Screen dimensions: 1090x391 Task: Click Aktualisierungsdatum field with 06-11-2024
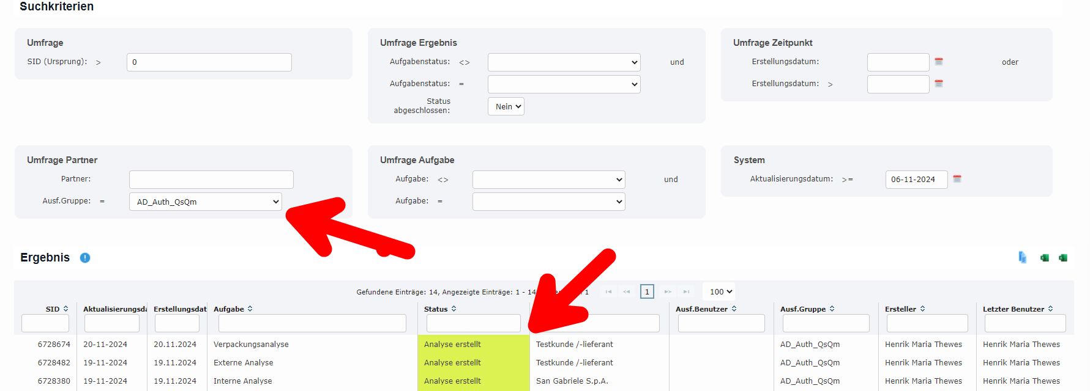[x=916, y=180]
